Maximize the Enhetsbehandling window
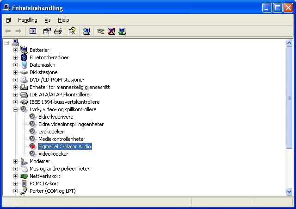Viewport: 296px width, 209px height. (x=277, y=8)
